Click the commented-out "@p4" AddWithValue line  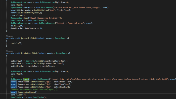click(x=34, y=89)
